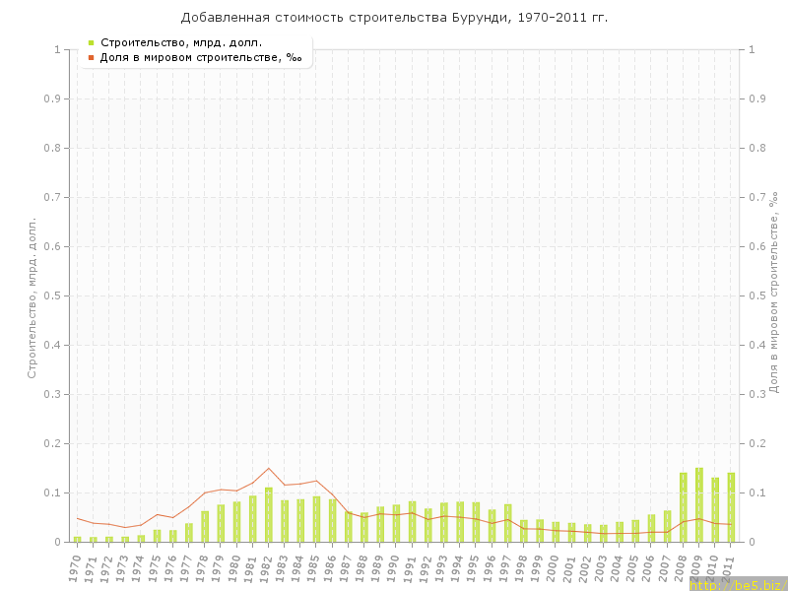Toggle the Доля в мировом строительстве legend entry
788x591 pixels.
coord(201,57)
